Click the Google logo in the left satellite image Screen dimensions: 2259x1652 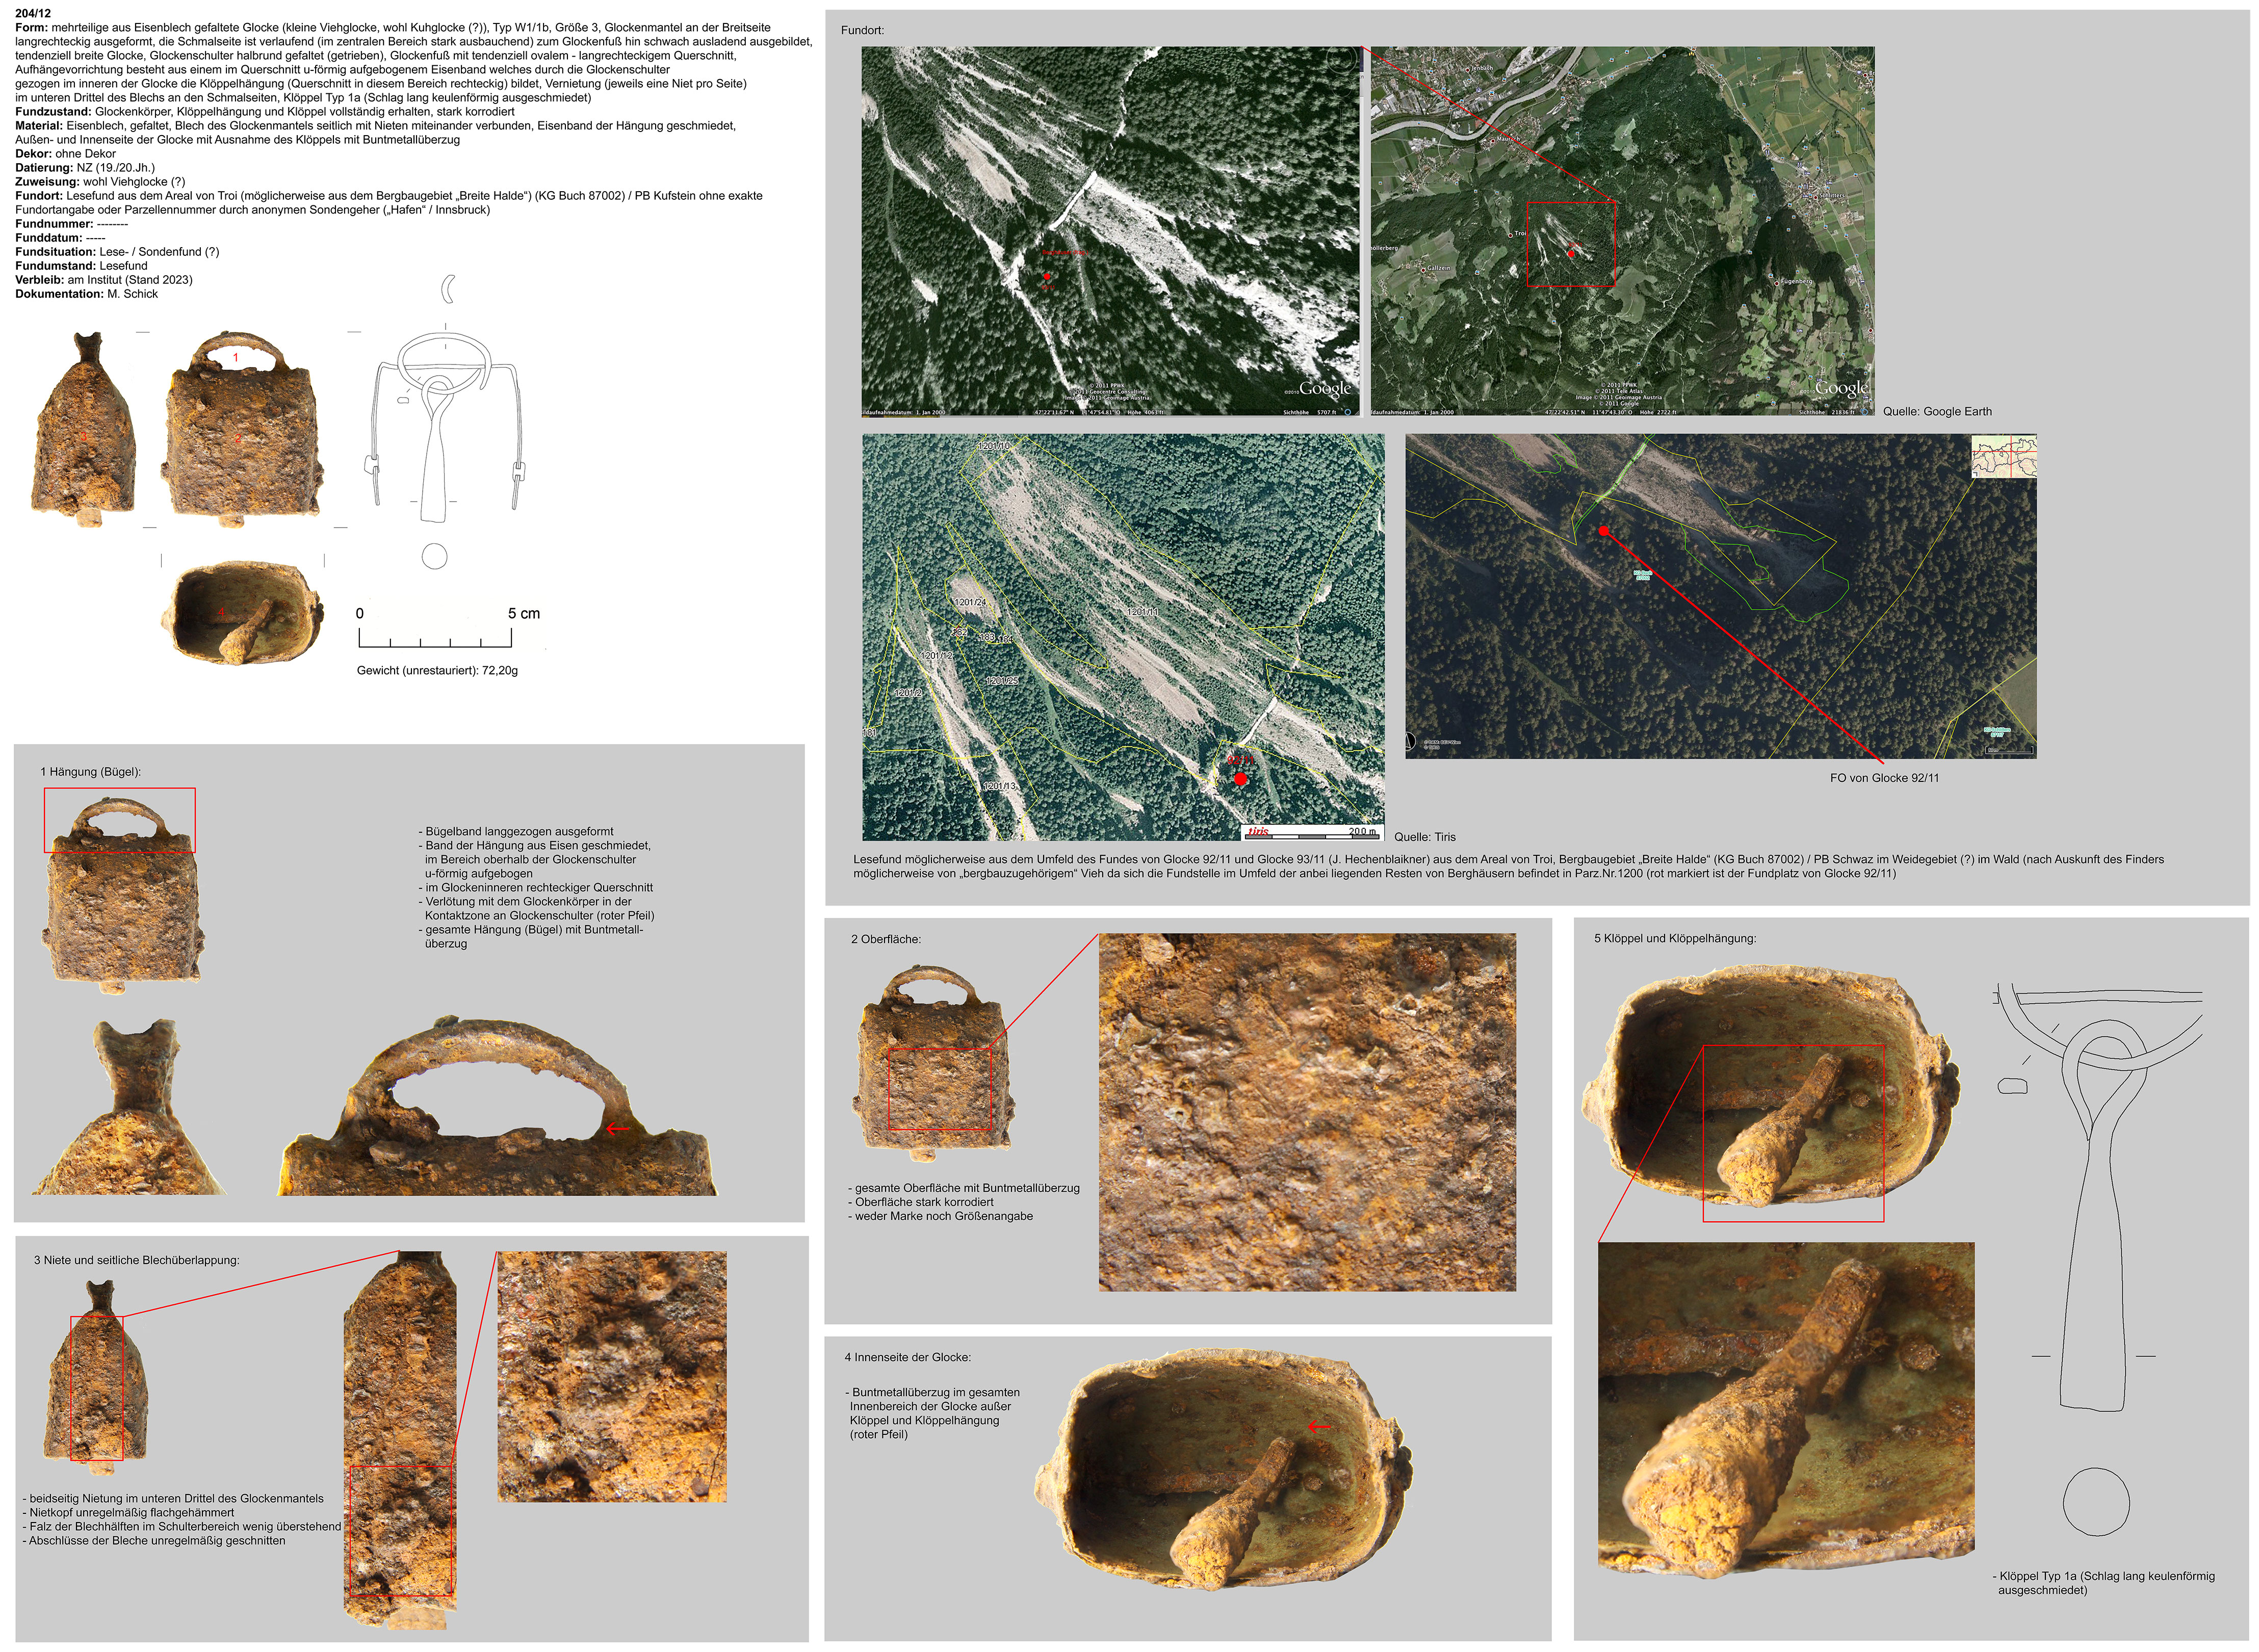click(1325, 389)
